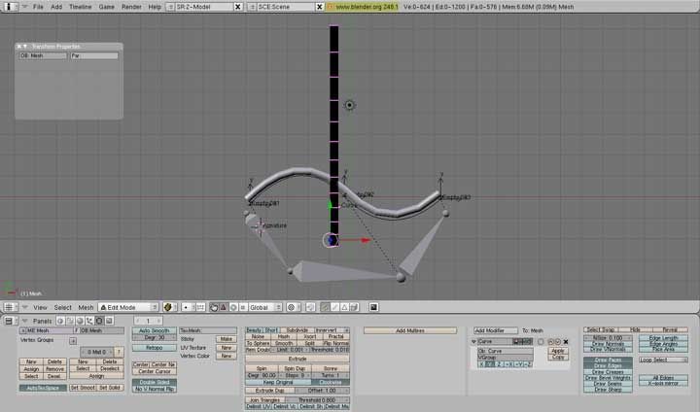Adjust the NSize 0.100 value field
Screen dimensions: 700x412
pos(608,338)
